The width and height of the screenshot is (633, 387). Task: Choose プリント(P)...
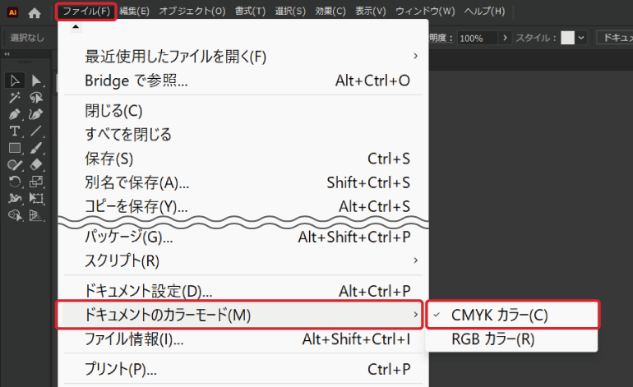coord(243,369)
